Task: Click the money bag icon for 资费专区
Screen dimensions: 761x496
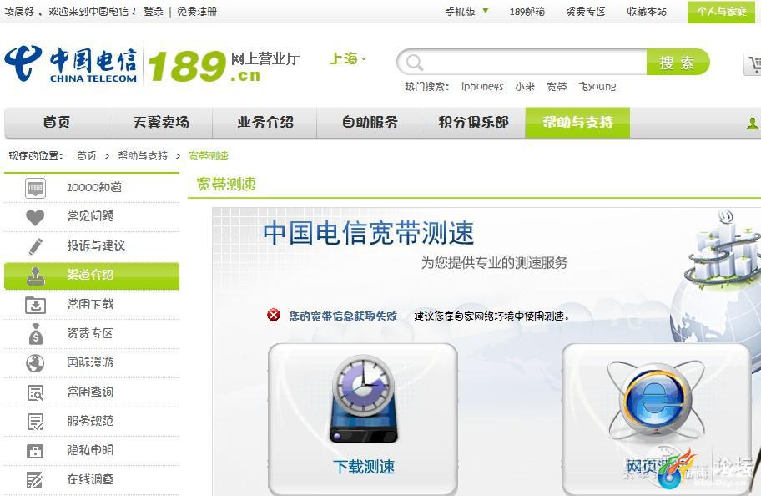Action: click(x=35, y=334)
